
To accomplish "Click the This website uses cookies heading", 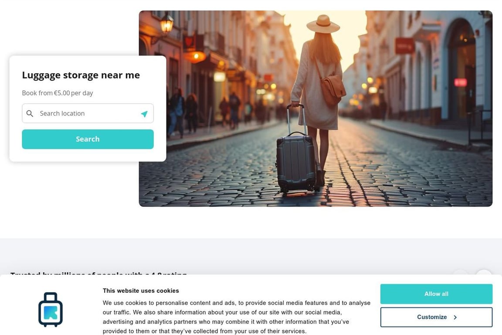I will (141, 291).
